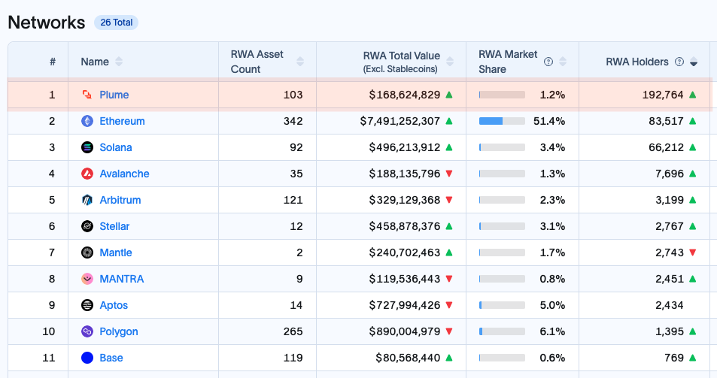The width and height of the screenshot is (717, 378).
Task: Click red down arrow beside Mantle holders
Action: pos(693,253)
